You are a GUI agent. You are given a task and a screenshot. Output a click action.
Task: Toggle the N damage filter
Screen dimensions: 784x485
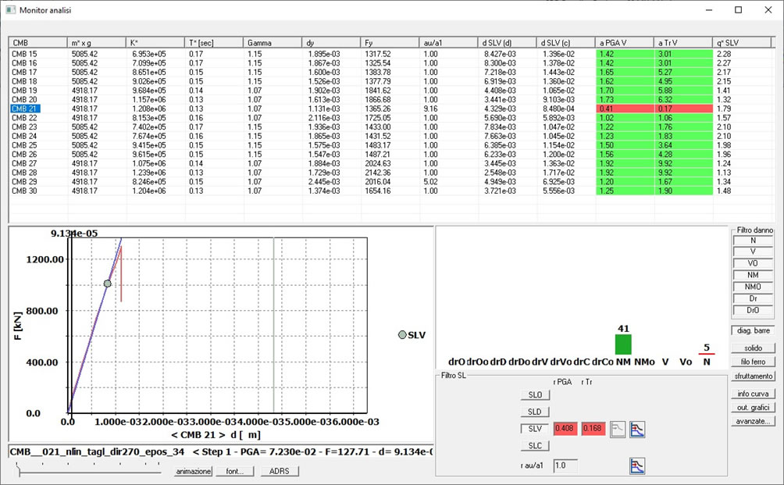[x=753, y=241]
